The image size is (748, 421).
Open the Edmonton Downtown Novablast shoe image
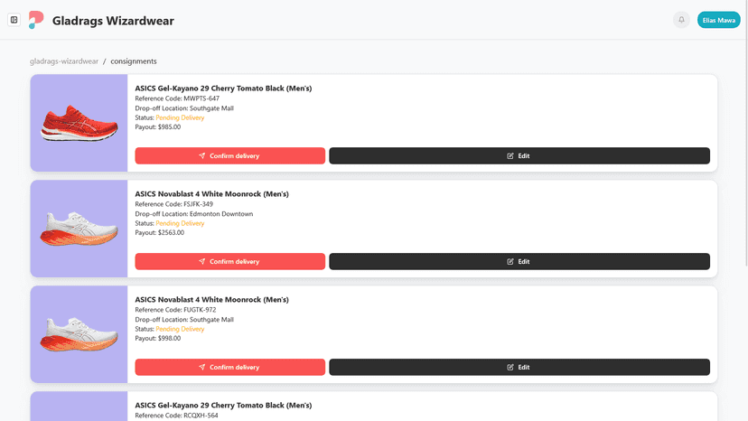click(79, 229)
